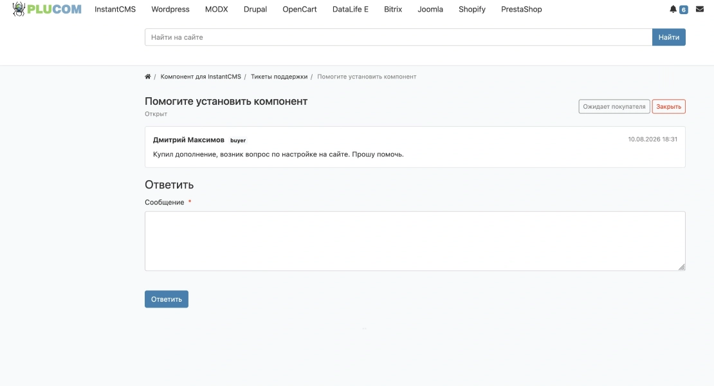714x386 pixels.
Task: Open the Тикеты поддержки breadcrumb link
Action: 279,77
